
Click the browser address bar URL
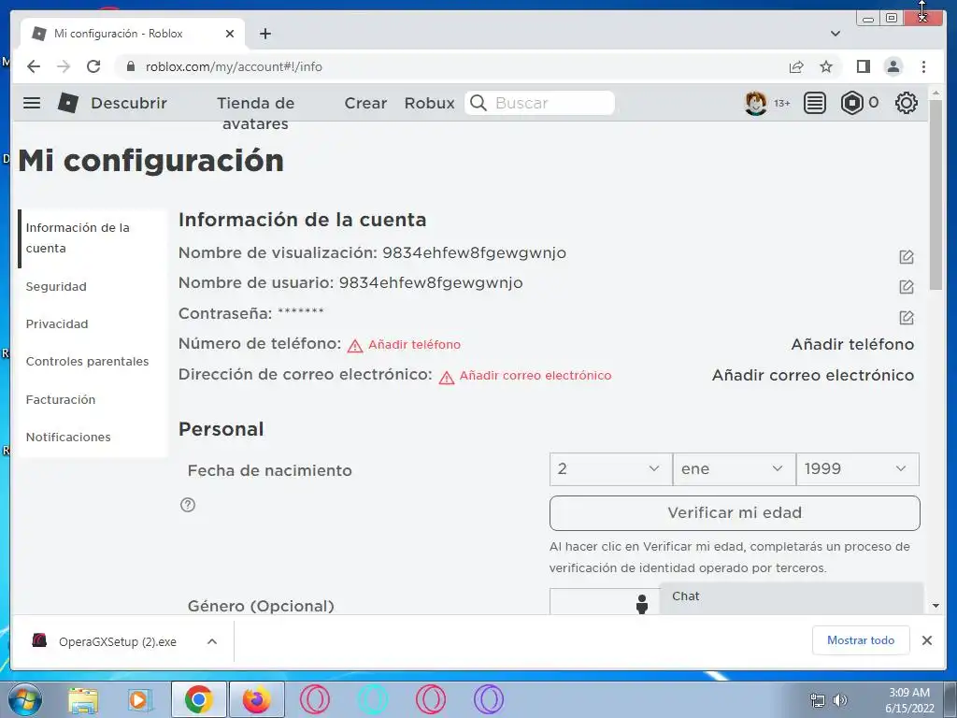coord(234,66)
